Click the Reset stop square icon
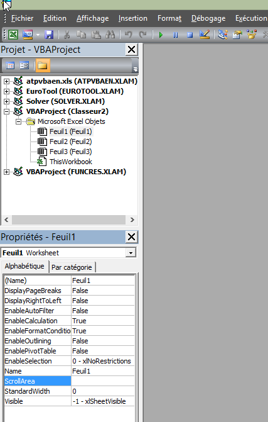Screen dimensions: 268x422 tap(190, 35)
